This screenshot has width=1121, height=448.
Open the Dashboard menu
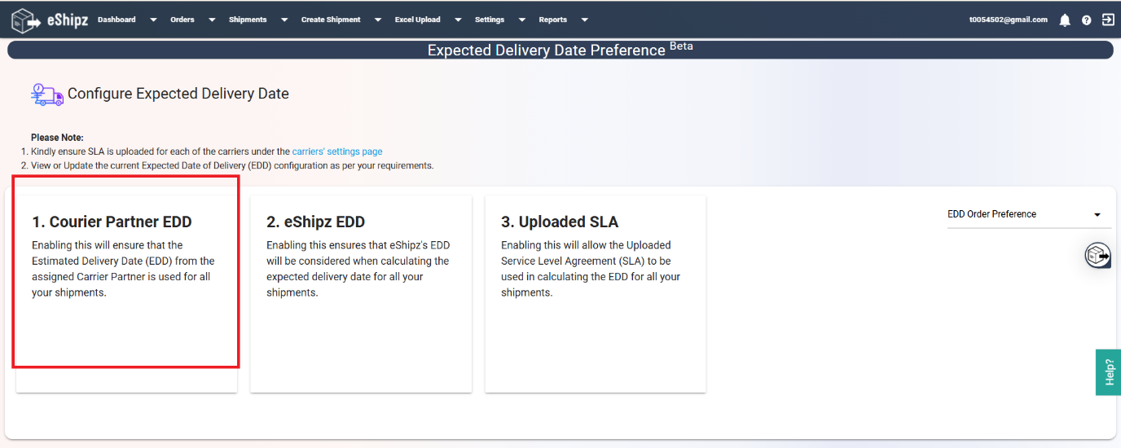tap(116, 20)
